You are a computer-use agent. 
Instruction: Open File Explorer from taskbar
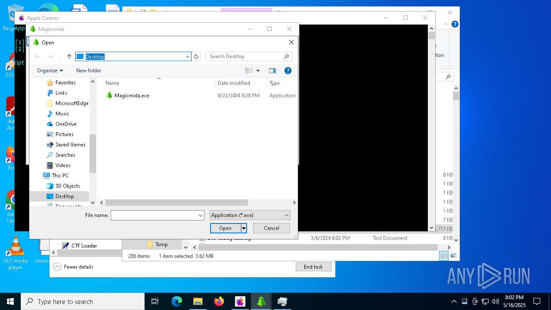point(198,301)
